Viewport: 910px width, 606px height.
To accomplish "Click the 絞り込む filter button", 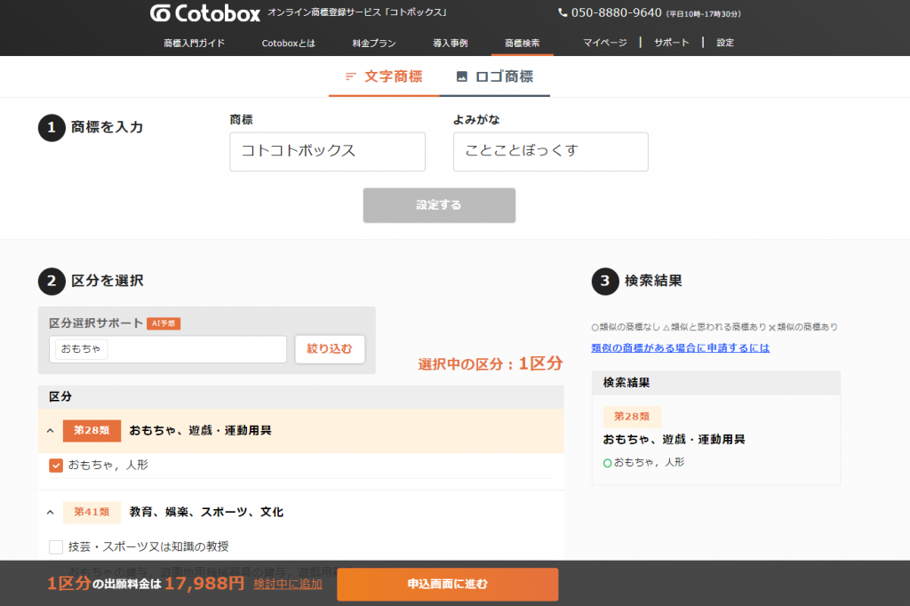I will tap(330, 349).
